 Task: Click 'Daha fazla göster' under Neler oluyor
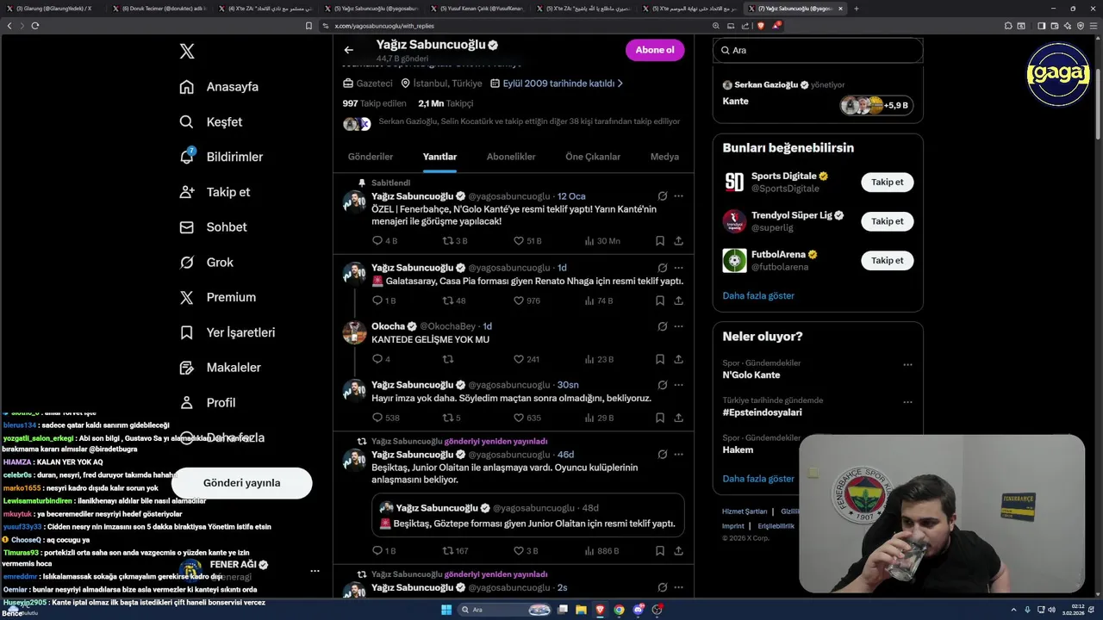coord(758,479)
